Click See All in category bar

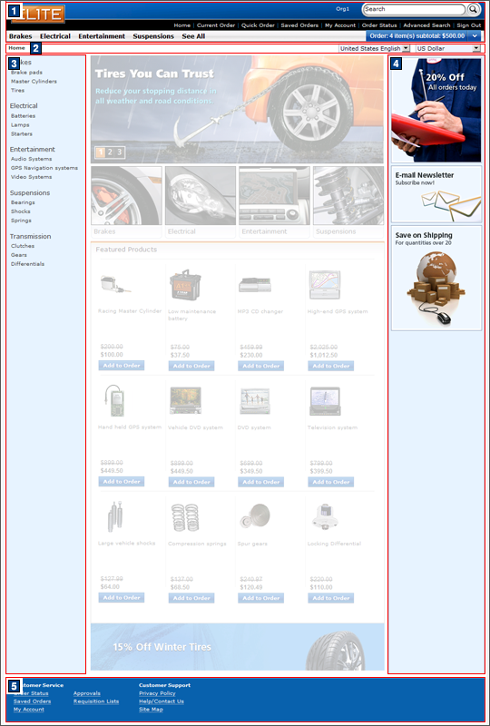pyautogui.click(x=193, y=36)
